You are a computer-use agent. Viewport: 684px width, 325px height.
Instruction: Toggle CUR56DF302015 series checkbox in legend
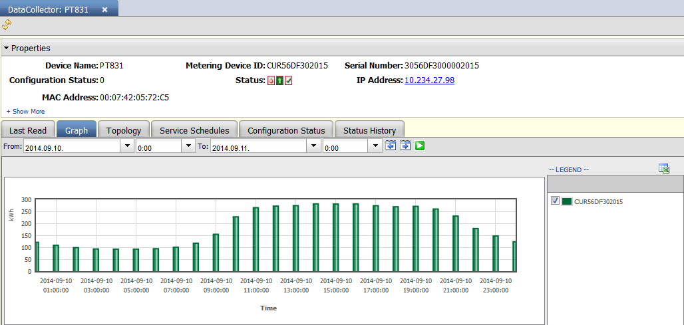[x=556, y=201]
